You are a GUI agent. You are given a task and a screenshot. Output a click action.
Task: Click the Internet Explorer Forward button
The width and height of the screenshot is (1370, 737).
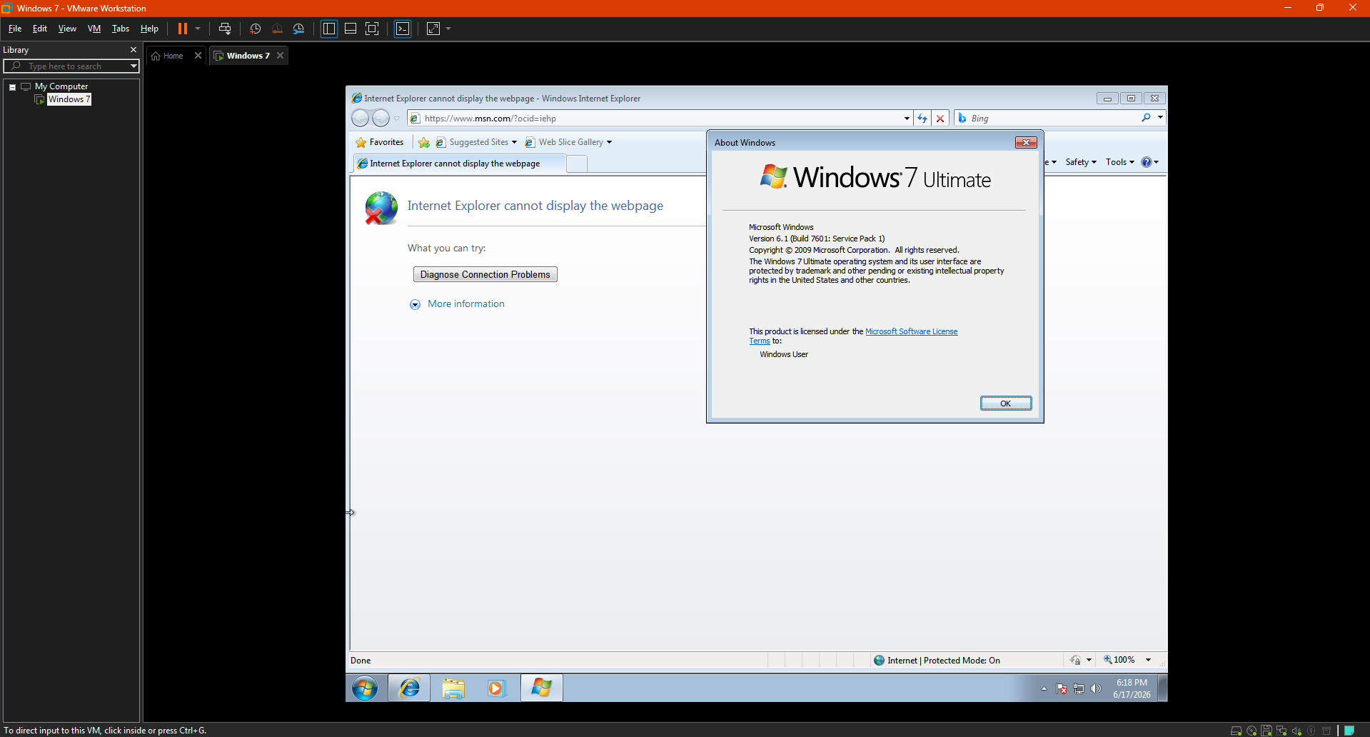[381, 118]
